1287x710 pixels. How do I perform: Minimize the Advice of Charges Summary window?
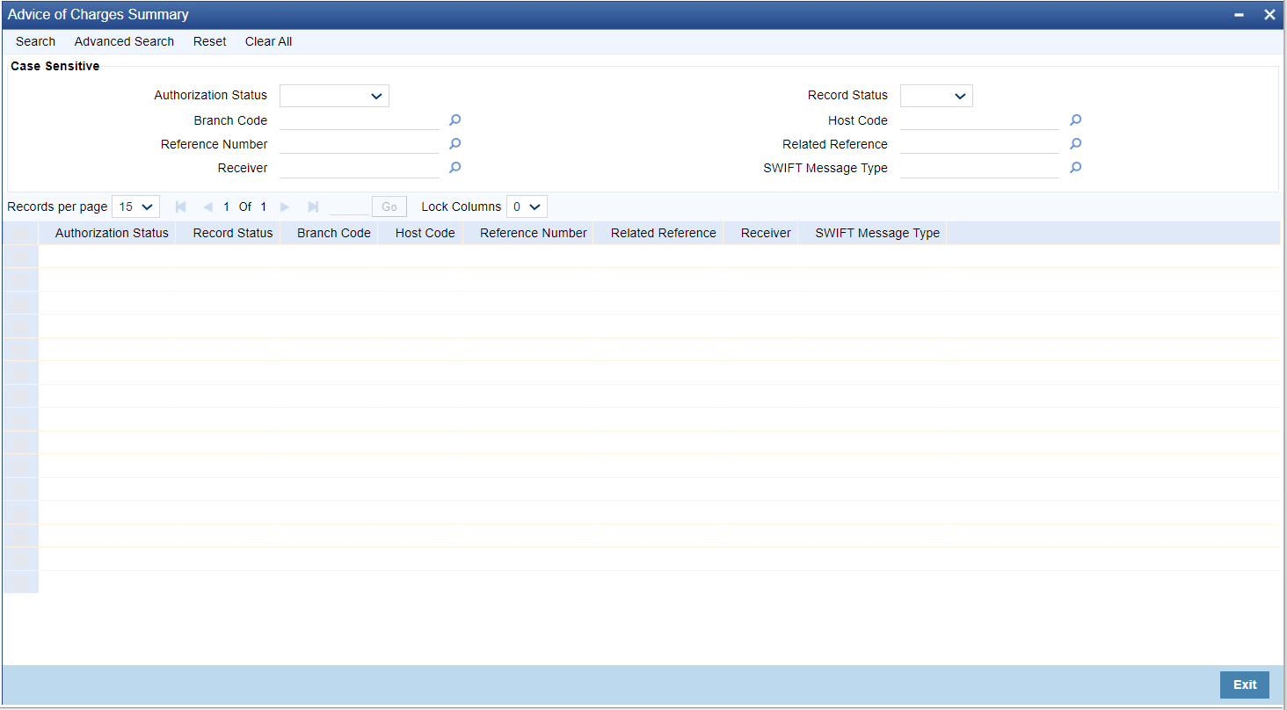(x=1239, y=15)
